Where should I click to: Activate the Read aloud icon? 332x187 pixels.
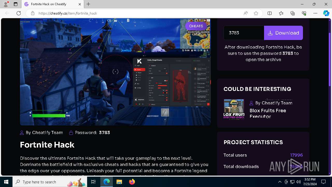[246, 13]
